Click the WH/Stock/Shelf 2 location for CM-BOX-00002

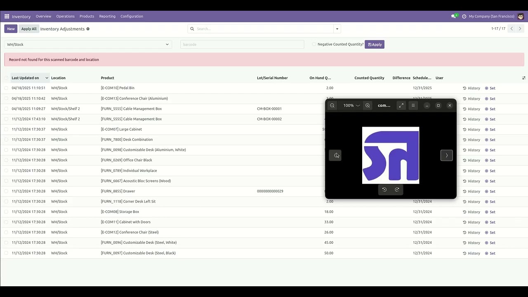click(x=66, y=119)
